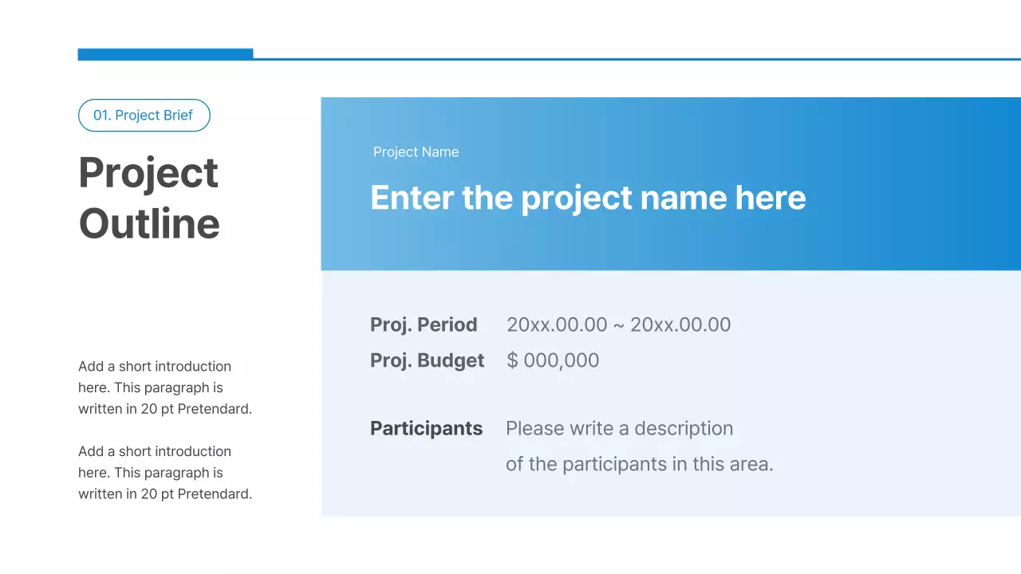Click the "Please write a description" line
The width and height of the screenshot is (1021, 574).
click(x=619, y=428)
